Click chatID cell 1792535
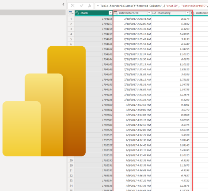The height and width of the screenshot is (191, 208). [94, 186]
